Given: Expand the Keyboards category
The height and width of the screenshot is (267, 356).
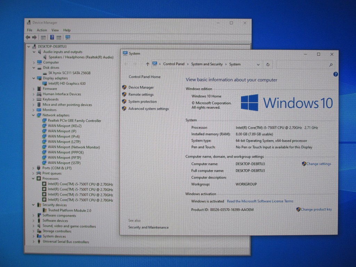Looking at the screenshot, I should pos(34,99).
